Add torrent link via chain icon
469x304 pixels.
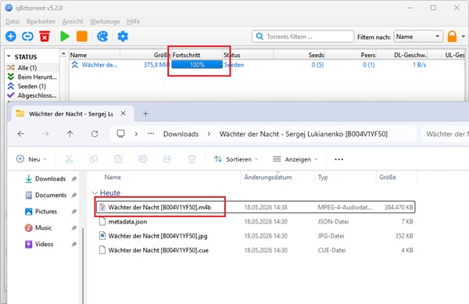click(x=27, y=37)
